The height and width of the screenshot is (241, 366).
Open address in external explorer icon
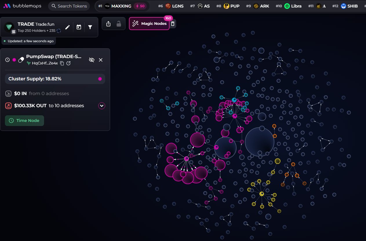(69, 63)
